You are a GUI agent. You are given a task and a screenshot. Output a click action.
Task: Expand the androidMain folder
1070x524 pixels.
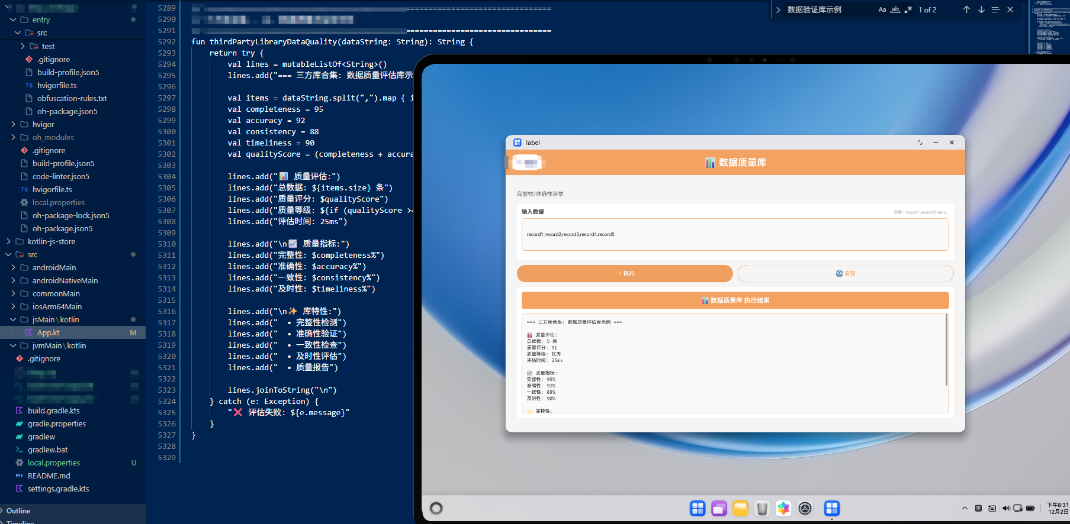point(13,267)
